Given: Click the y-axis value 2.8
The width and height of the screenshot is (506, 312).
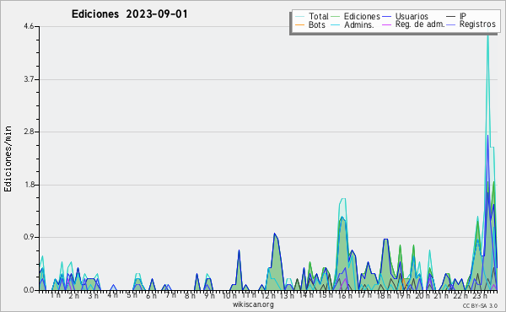Looking at the screenshot, I should click(29, 132).
